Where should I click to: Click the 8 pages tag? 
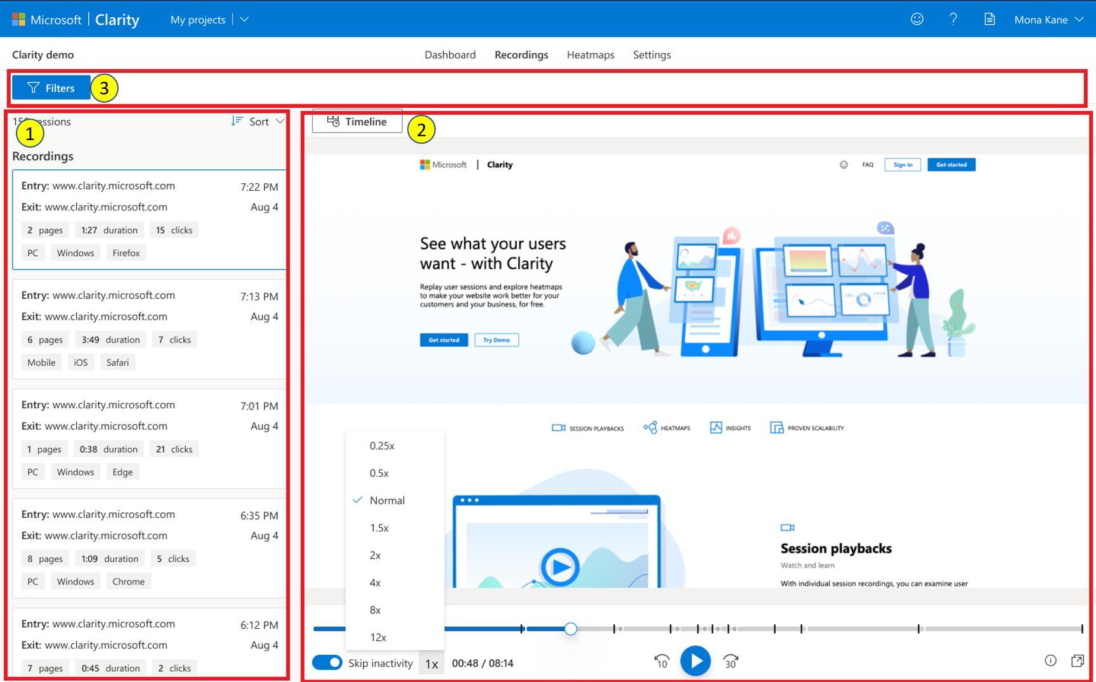tap(45, 558)
